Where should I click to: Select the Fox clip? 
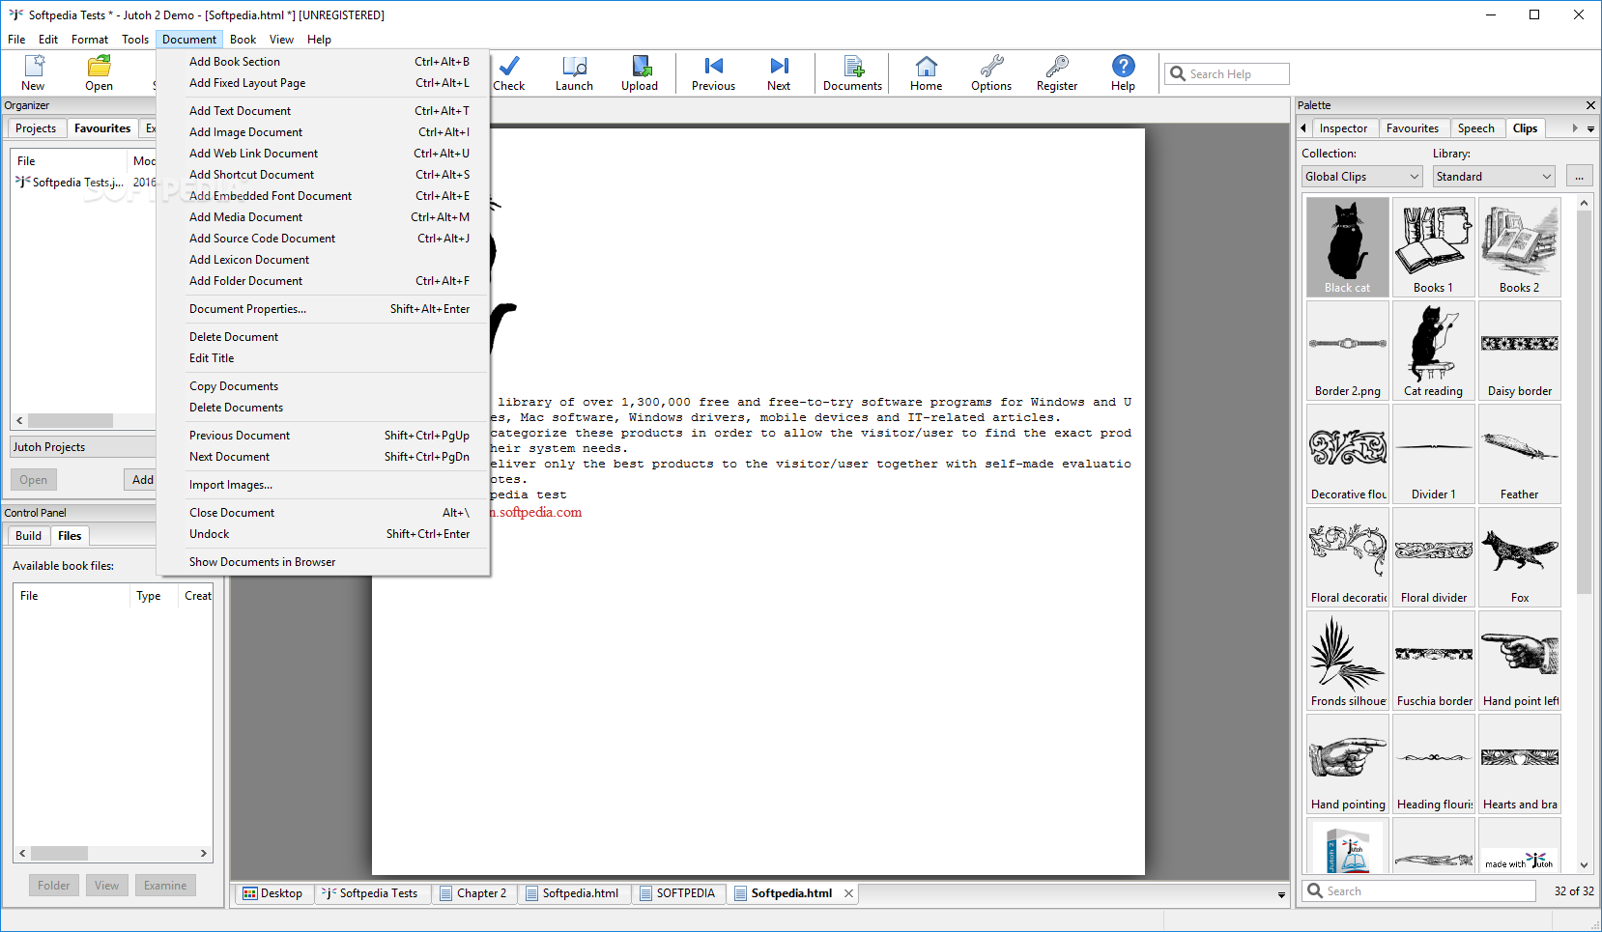pyautogui.click(x=1520, y=557)
